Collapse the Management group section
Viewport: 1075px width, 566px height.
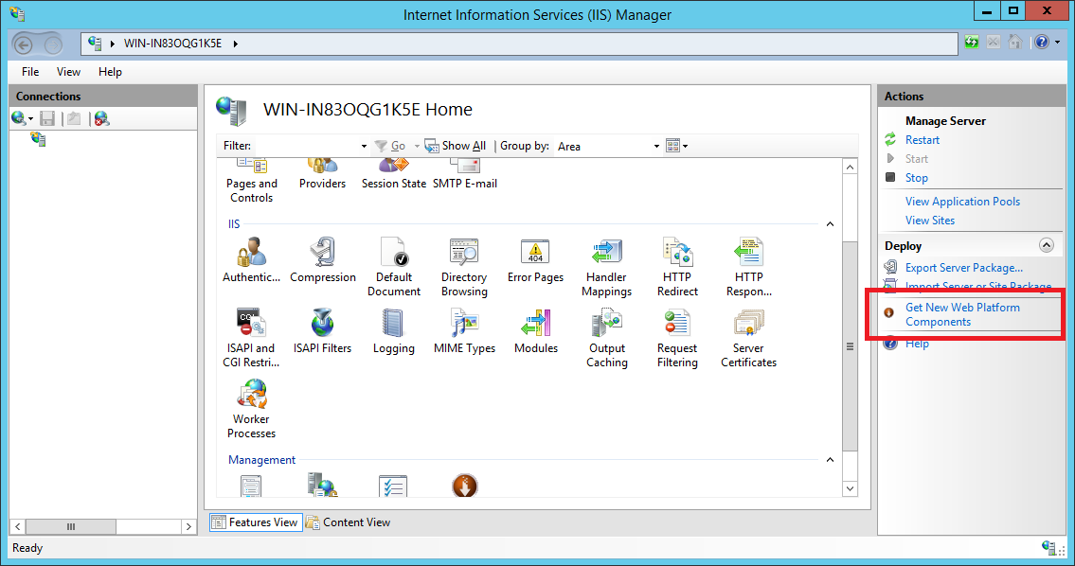click(830, 460)
